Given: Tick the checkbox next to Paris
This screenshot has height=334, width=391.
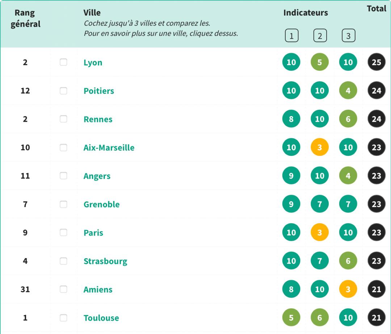Looking at the screenshot, I should (x=63, y=233).
